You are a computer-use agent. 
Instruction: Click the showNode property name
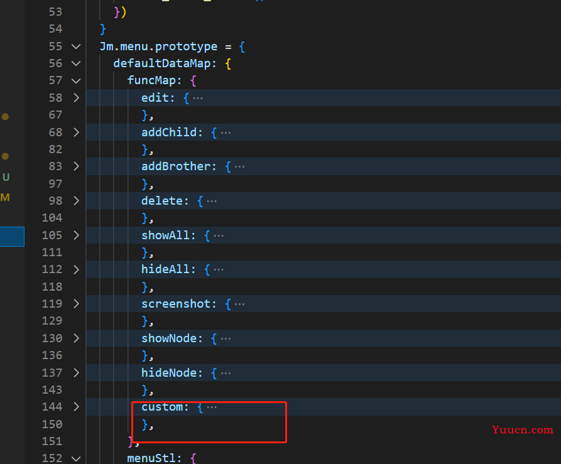169,338
